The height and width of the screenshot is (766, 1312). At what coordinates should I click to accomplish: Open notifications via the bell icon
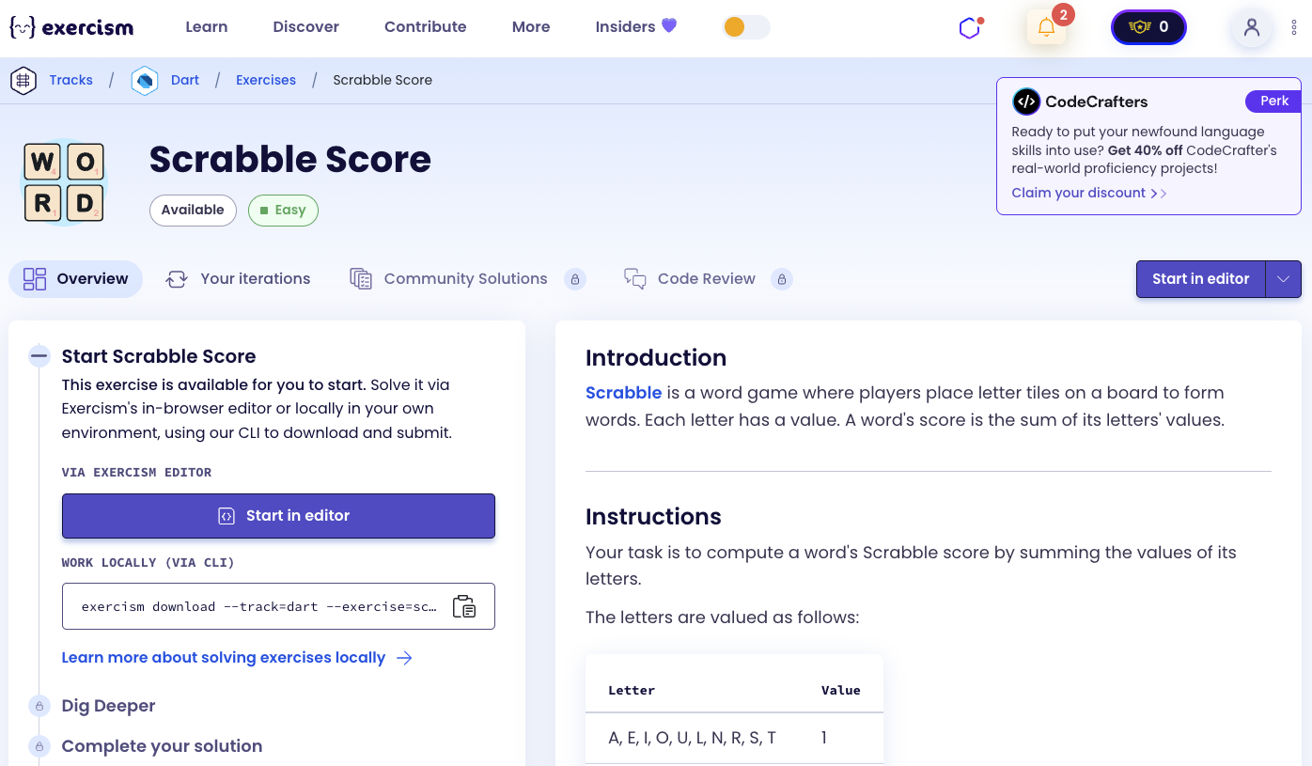pyautogui.click(x=1045, y=27)
